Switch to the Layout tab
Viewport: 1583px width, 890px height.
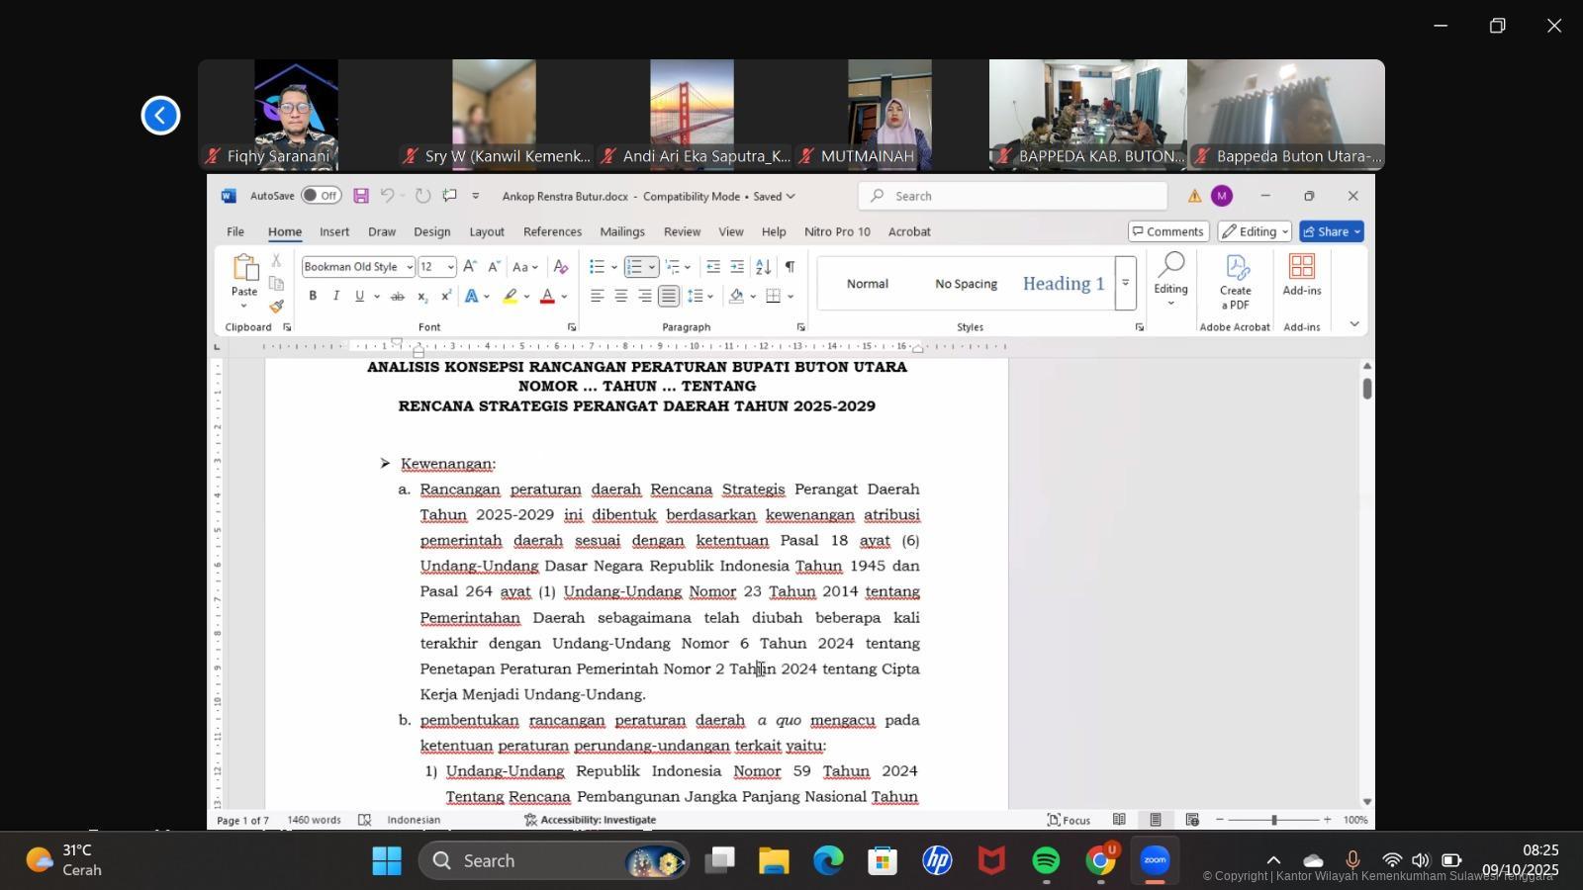[x=486, y=231]
